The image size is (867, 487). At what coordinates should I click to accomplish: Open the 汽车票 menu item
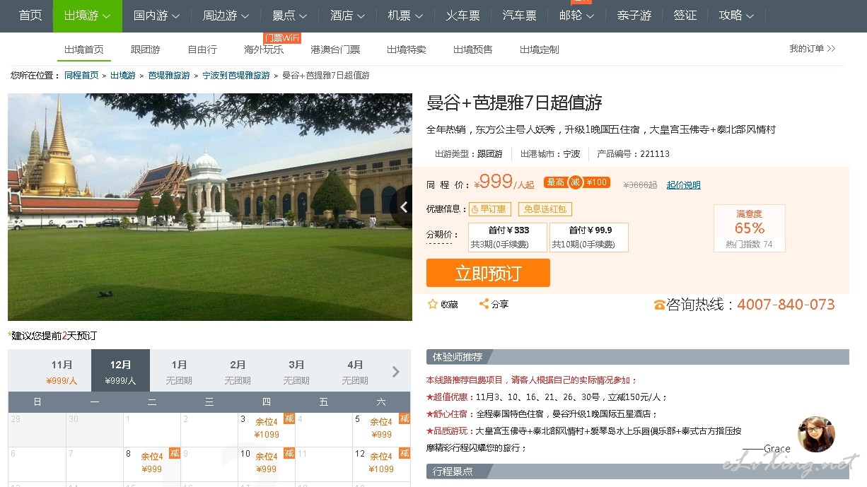coord(519,16)
